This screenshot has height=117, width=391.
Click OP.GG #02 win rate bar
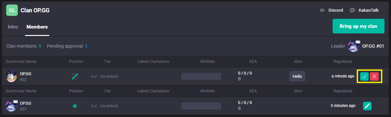[x=201, y=76]
